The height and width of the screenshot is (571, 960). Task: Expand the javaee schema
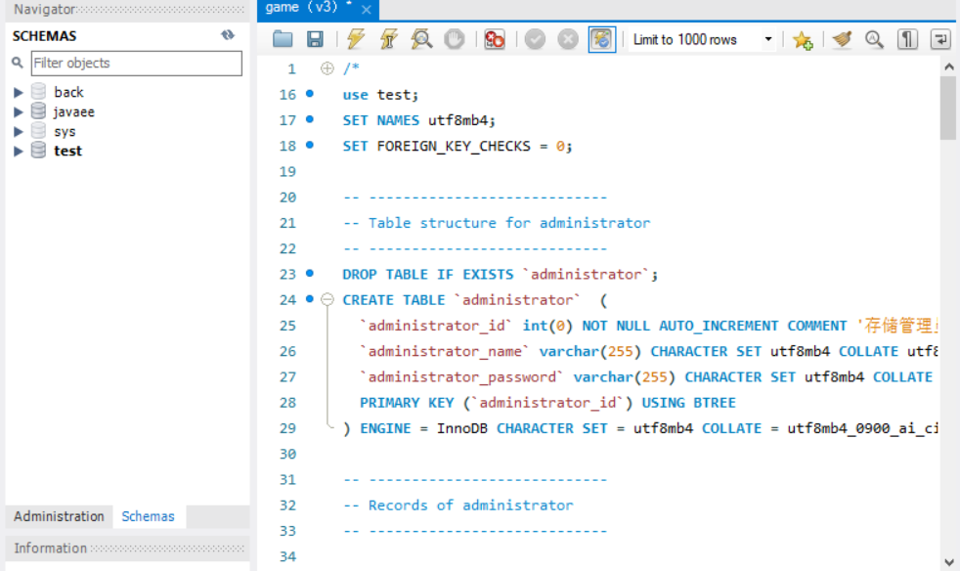click(19, 112)
